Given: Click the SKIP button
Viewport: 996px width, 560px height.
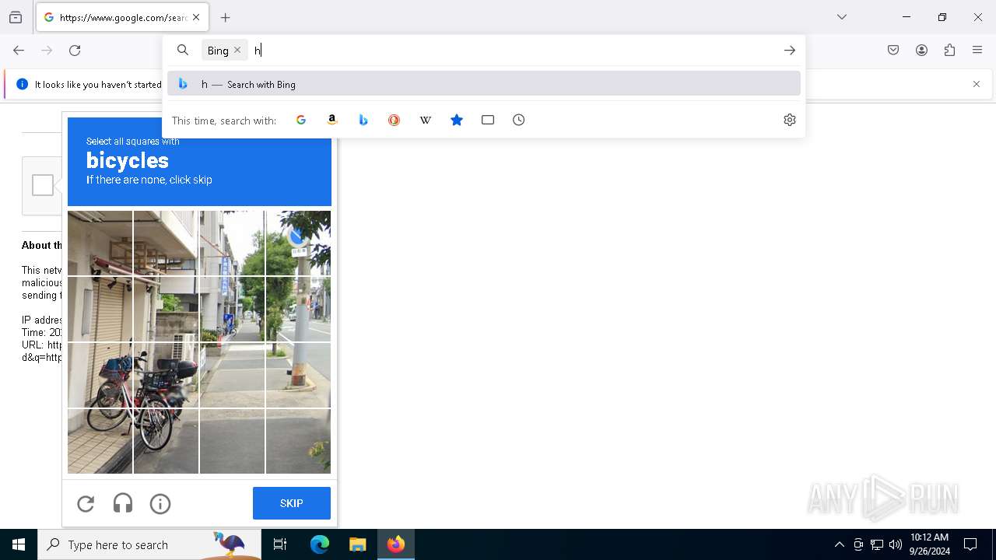Looking at the screenshot, I should pos(292,503).
